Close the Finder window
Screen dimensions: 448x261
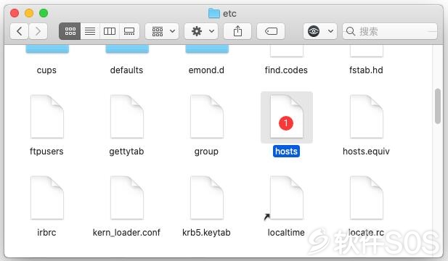point(15,13)
